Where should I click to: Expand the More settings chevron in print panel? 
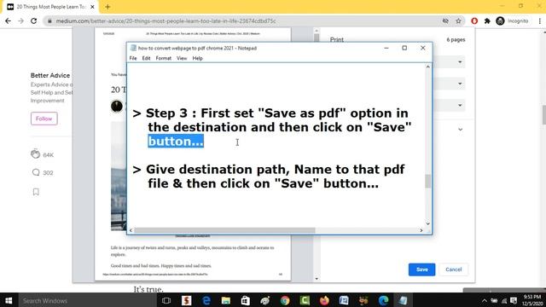(461, 130)
